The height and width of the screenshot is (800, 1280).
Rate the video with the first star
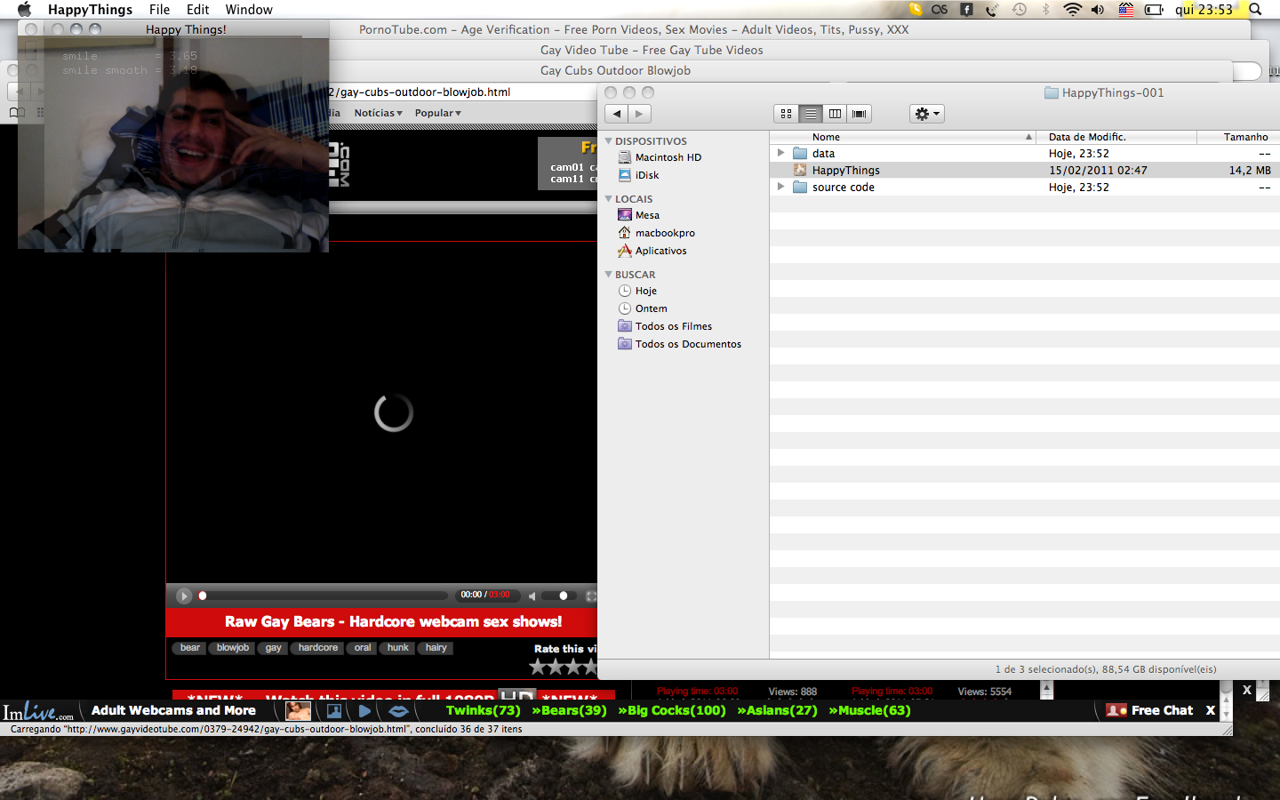538,666
